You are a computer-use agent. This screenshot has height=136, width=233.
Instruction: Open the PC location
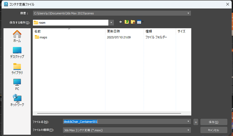click(17, 85)
